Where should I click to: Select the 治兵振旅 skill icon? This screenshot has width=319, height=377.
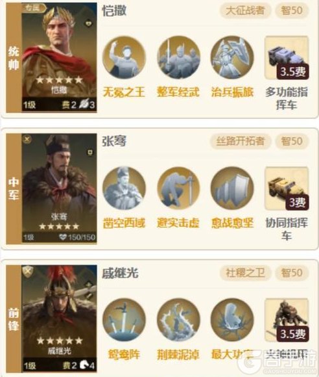pyautogui.click(x=232, y=57)
